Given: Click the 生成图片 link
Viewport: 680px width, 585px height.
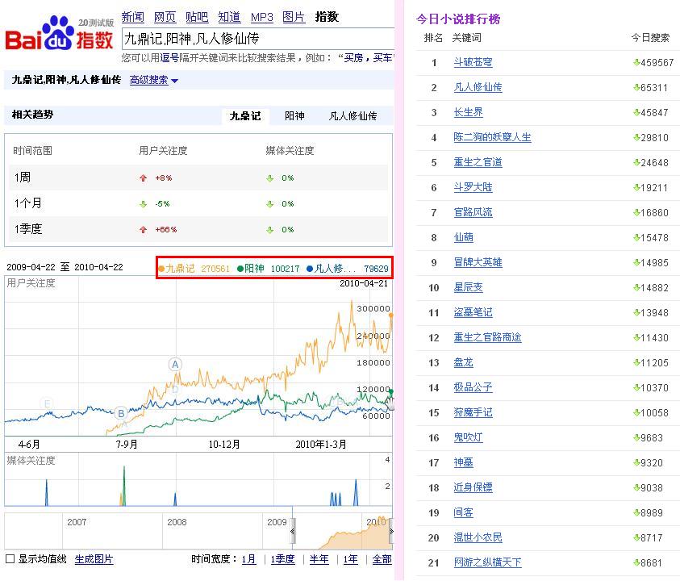Looking at the screenshot, I should [x=94, y=559].
